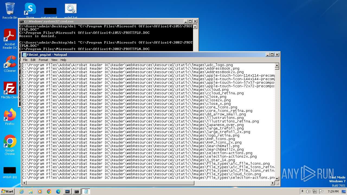This screenshot has width=347, height=195.
Task: Click the line ending with adc_logo.png
Action: tap(127, 65)
